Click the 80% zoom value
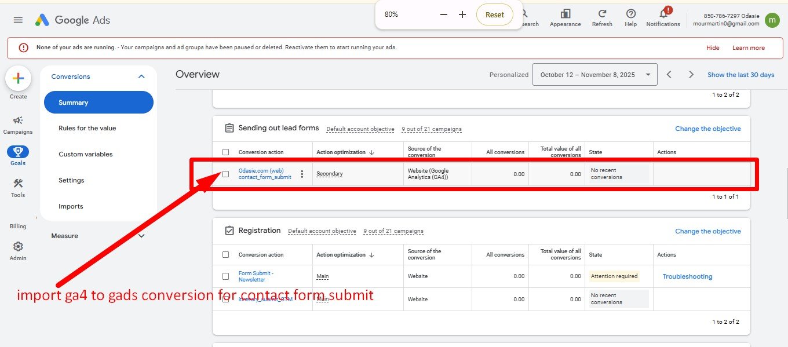 [391, 14]
